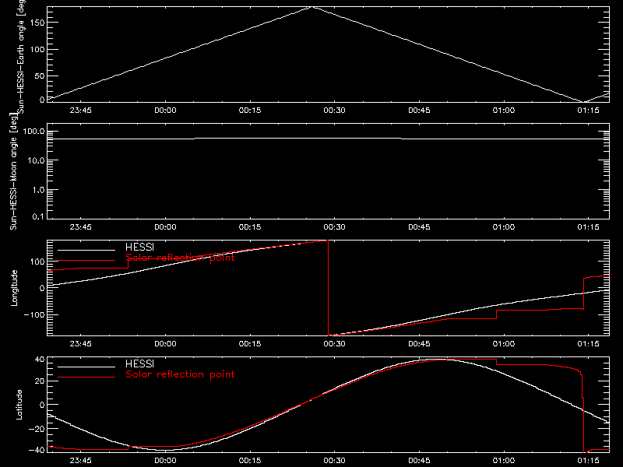
Task: Click the HESSI legend label in Longitude plot
Action: click(x=139, y=247)
